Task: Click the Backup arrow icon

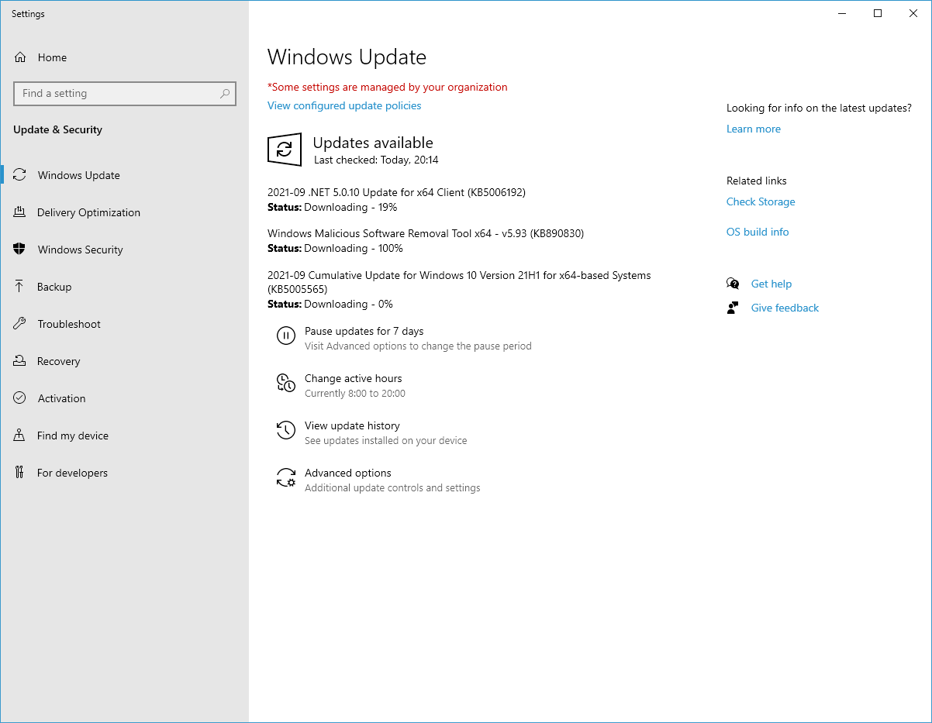Action: [x=20, y=287]
